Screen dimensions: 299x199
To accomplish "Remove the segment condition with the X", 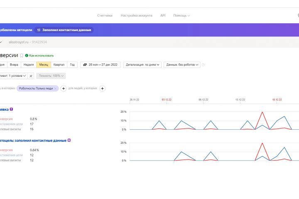I will pos(31,76).
